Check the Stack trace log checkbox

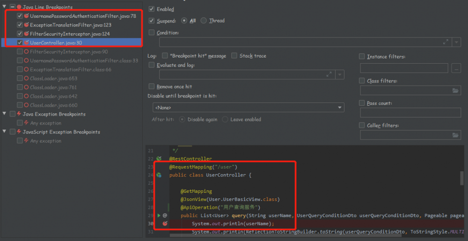pyautogui.click(x=234, y=56)
